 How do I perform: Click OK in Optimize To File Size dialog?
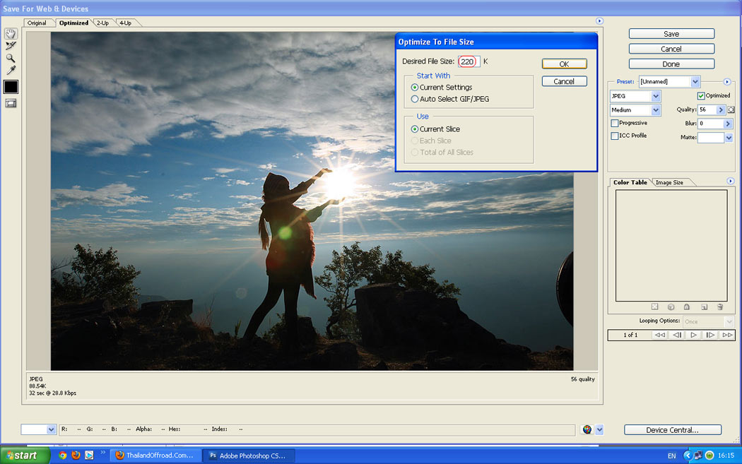tap(564, 64)
